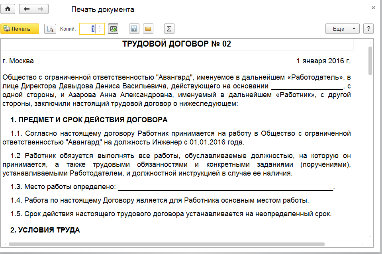This screenshot has height=254, width=382.
Task: Click the Sigma sum icon
Action: (169, 29)
